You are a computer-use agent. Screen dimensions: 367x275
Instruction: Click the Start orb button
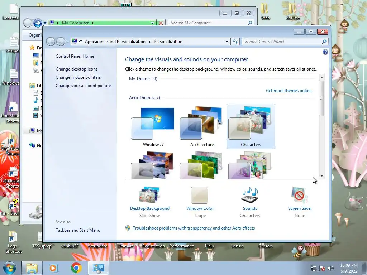[9, 268]
